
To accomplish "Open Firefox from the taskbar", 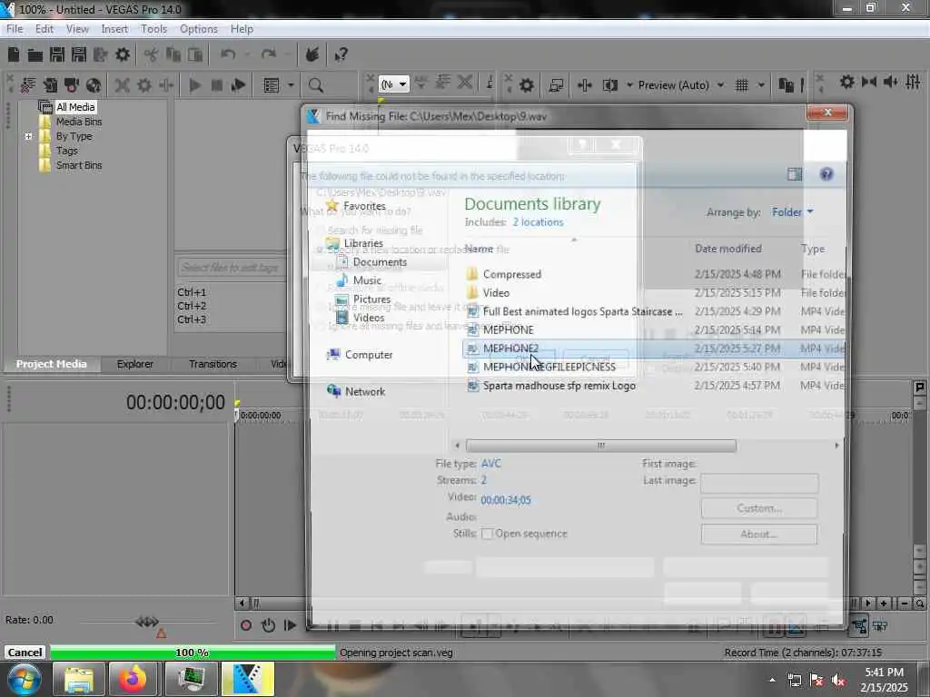I will [134, 679].
